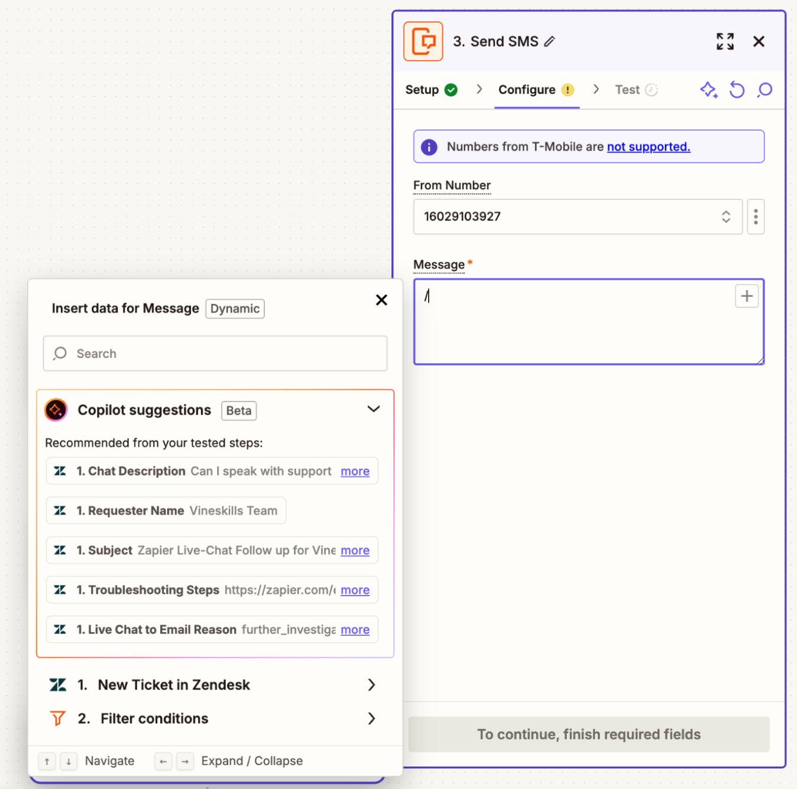Click the Search data input
This screenshot has width=797, height=789.
pyautogui.click(x=215, y=354)
